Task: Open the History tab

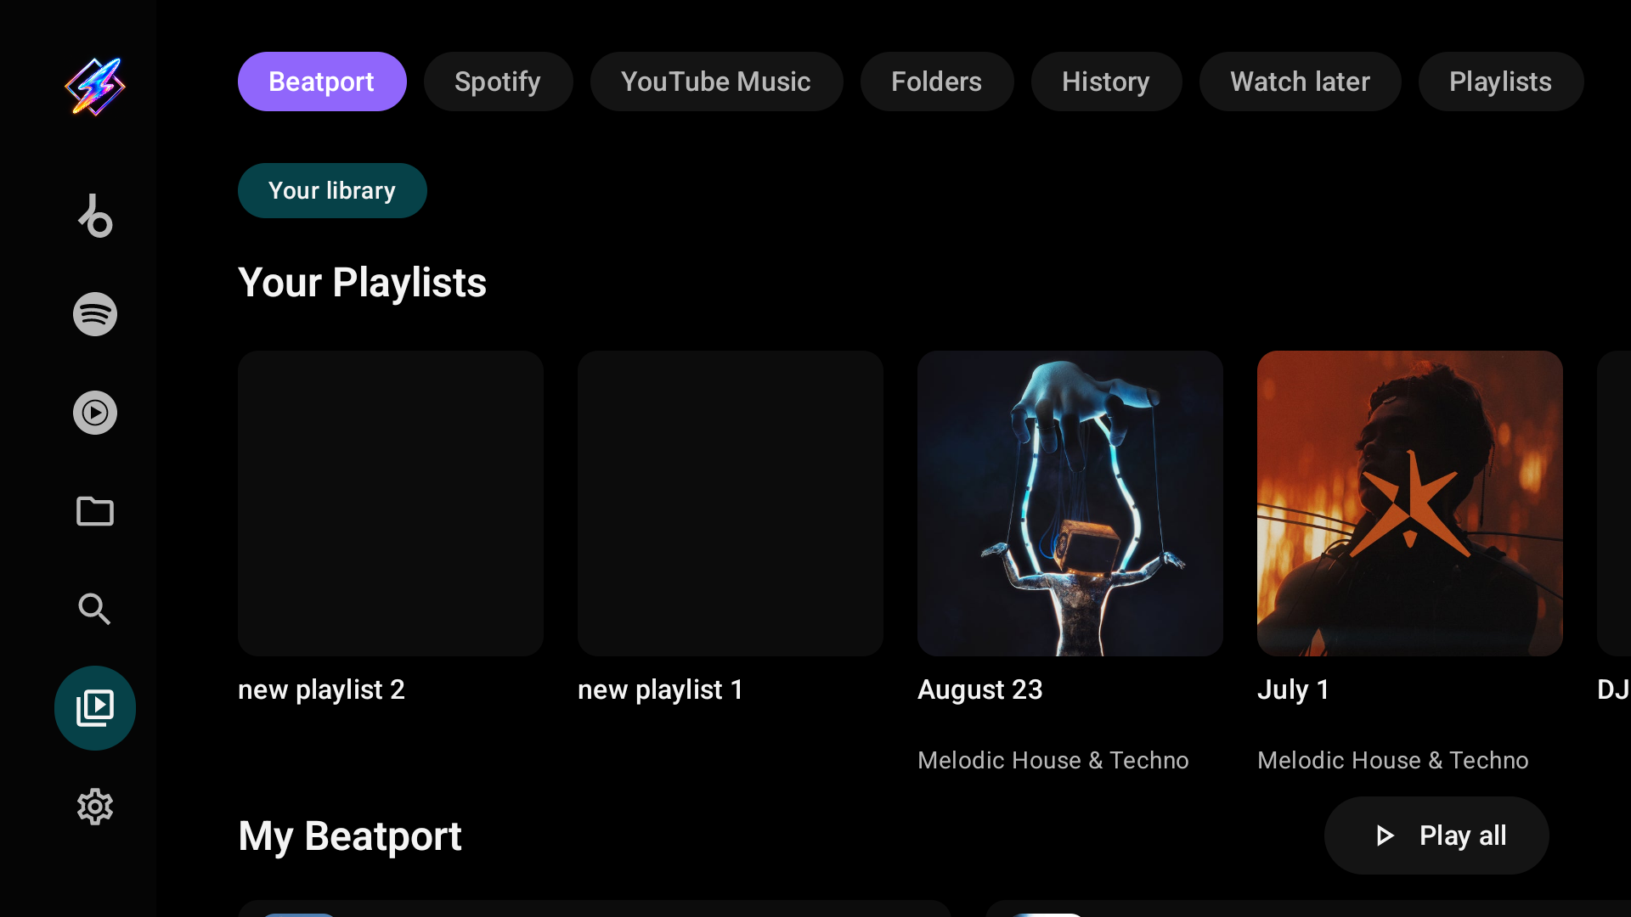Action: pos(1106,82)
